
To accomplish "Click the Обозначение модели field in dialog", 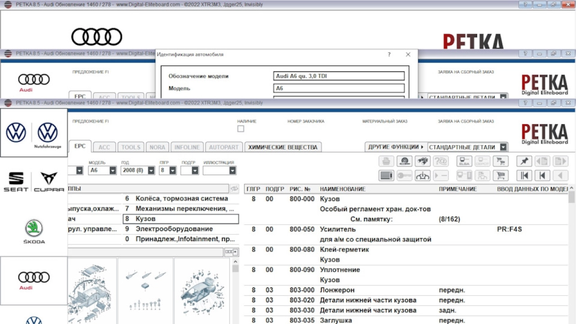I will point(339,76).
